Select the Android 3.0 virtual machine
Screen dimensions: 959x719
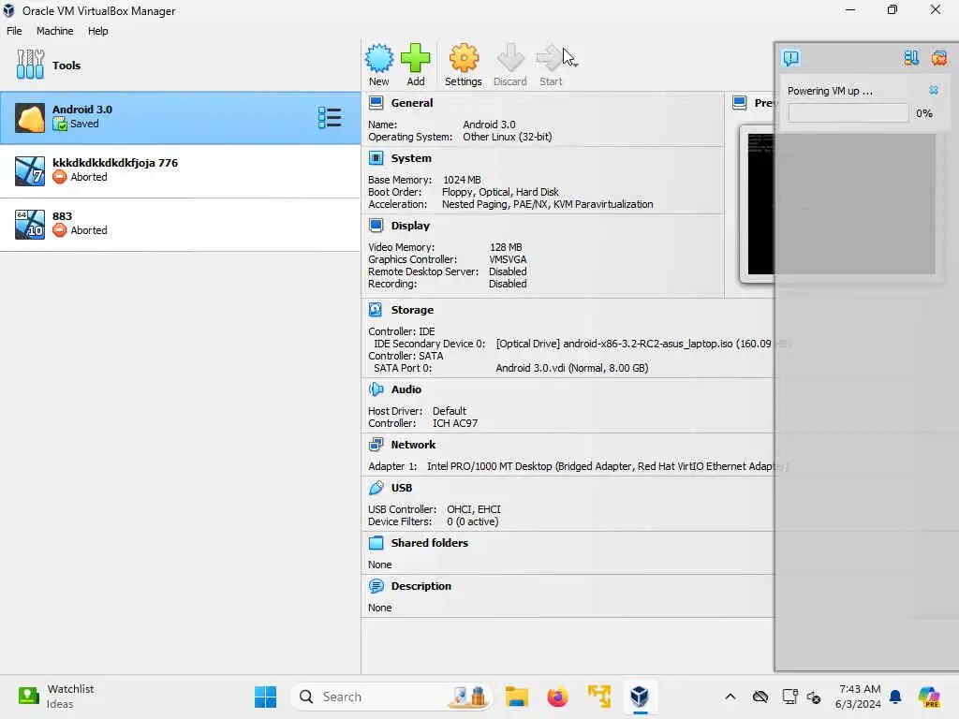(181, 117)
